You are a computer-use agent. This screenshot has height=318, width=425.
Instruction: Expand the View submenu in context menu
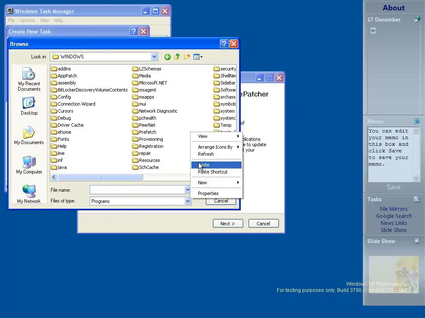coord(216,136)
